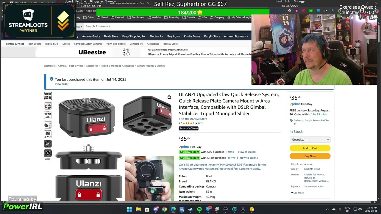Open Tripod & Monopod Accessories breadcrumb
This screenshot has width=381, height=214.
click(118, 66)
